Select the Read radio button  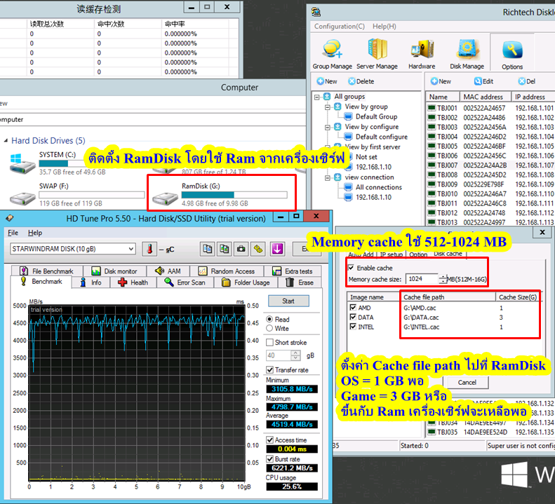click(x=269, y=319)
